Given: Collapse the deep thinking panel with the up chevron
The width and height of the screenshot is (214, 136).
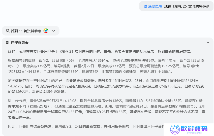Looking at the screenshot, I should 208,43.
